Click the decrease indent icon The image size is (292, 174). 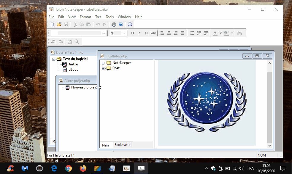pos(199,33)
